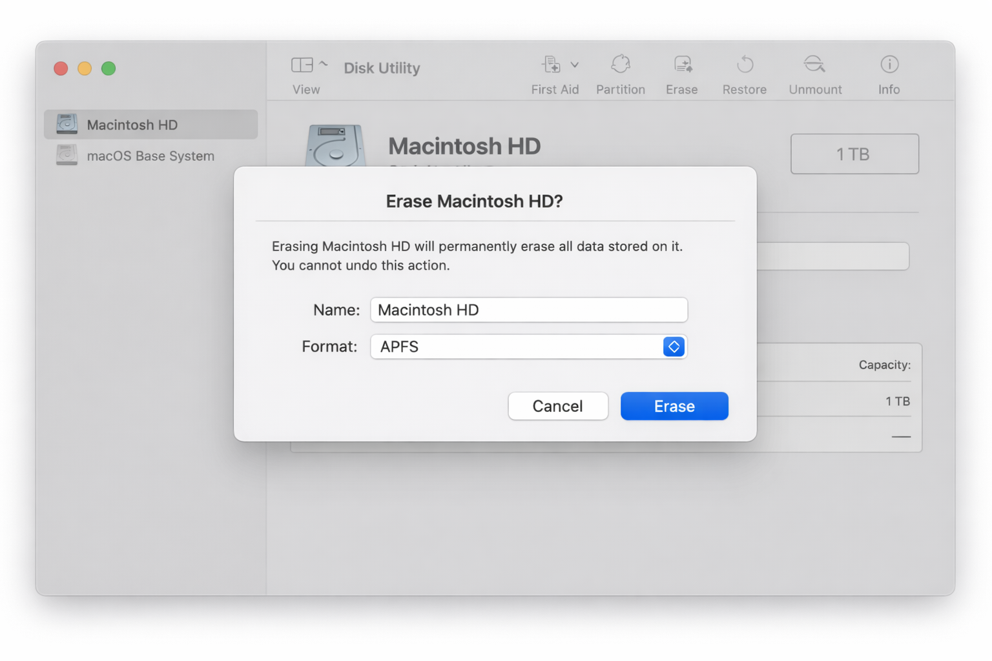Image resolution: width=992 pixels, height=661 pixels.
Task: Click the Info toolbar icon
Action: [889, 65]
